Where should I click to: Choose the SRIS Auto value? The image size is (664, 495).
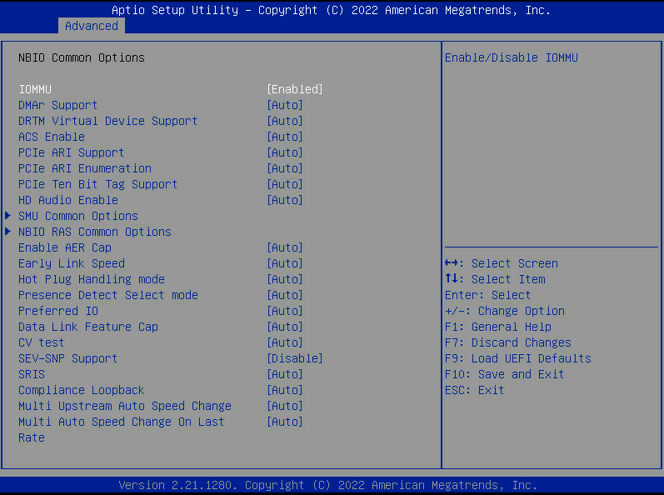pyautogui.click(x=284, y=374)
